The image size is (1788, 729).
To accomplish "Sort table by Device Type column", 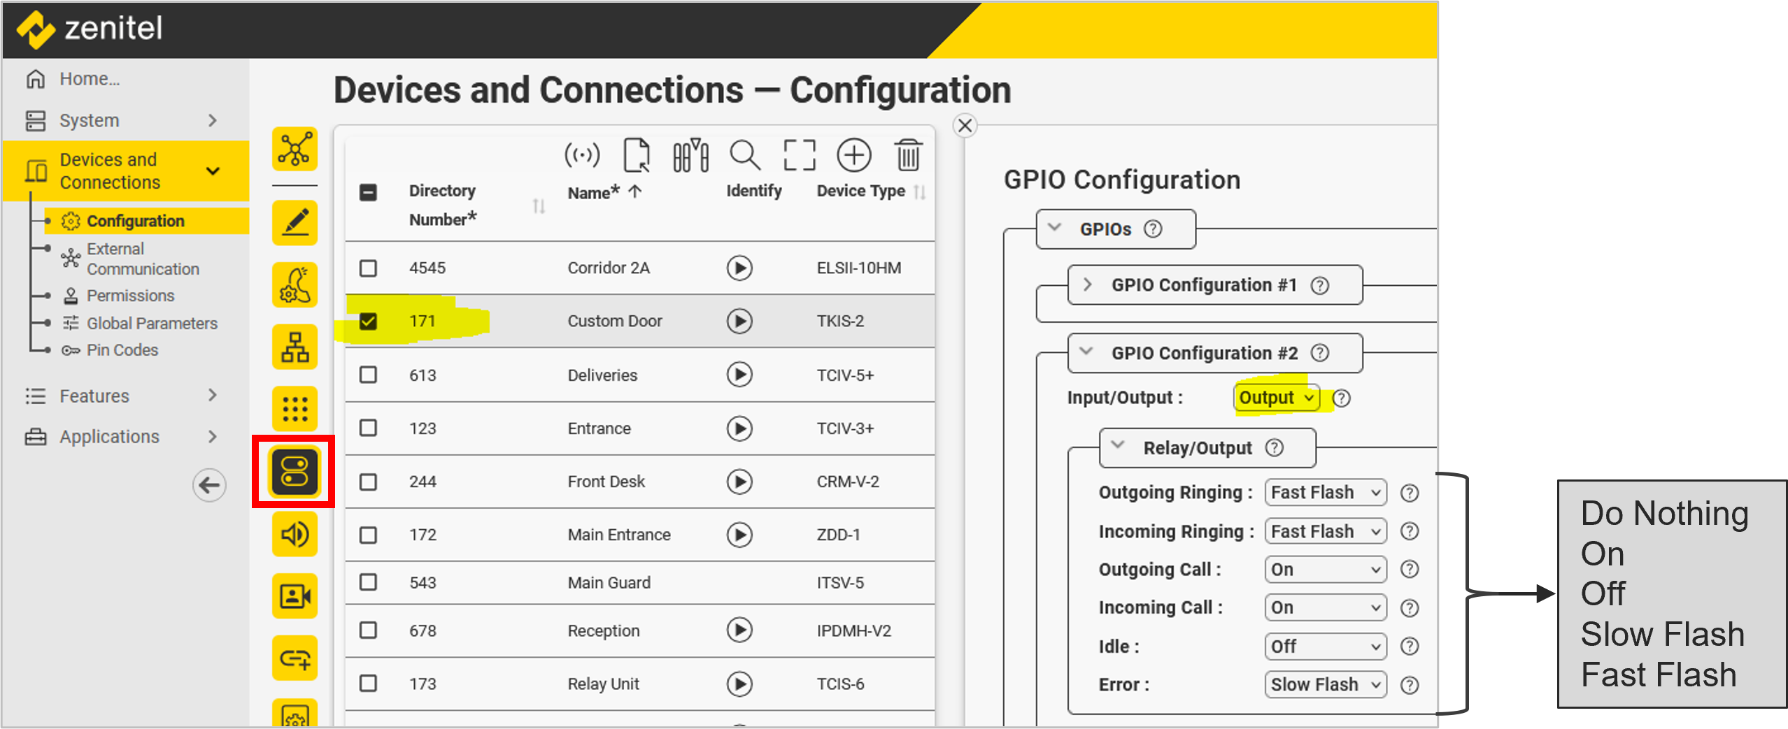I will coord(920,192).
